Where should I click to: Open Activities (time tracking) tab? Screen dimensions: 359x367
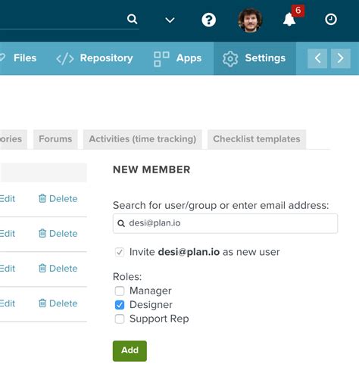[x=142, y=139]
